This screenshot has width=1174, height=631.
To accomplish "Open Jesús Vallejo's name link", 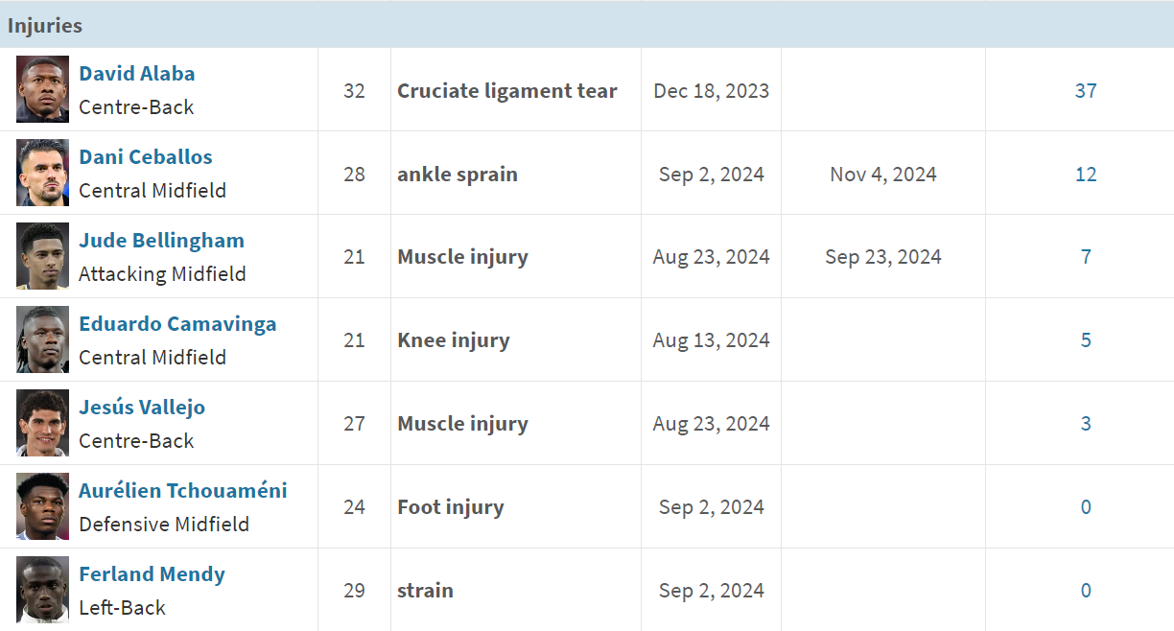I will pyautogui.click(x=142, y=408).
